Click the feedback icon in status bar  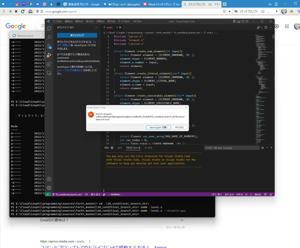[x=265, y=195]
